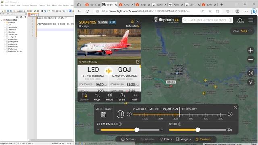The height and width of the screenshot is (145, 258).
Task: Open the Run menu in Notepad++
Action: (60, 5)
